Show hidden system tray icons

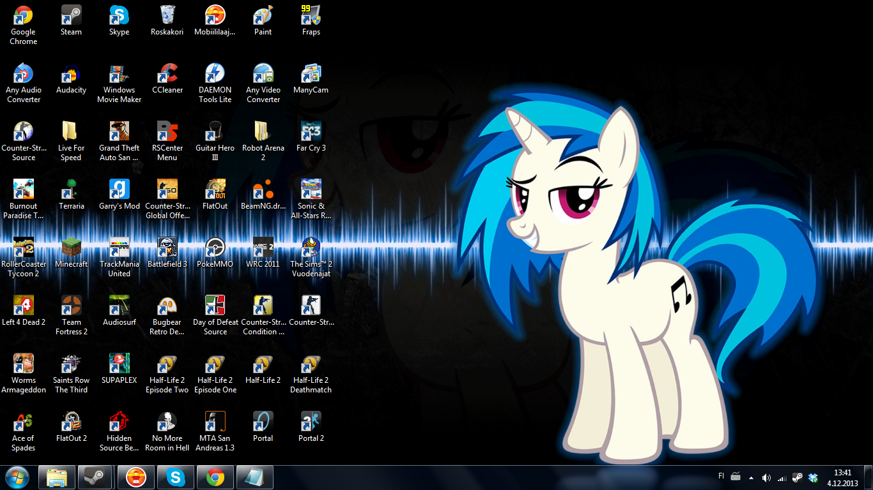tap(751, 478)
